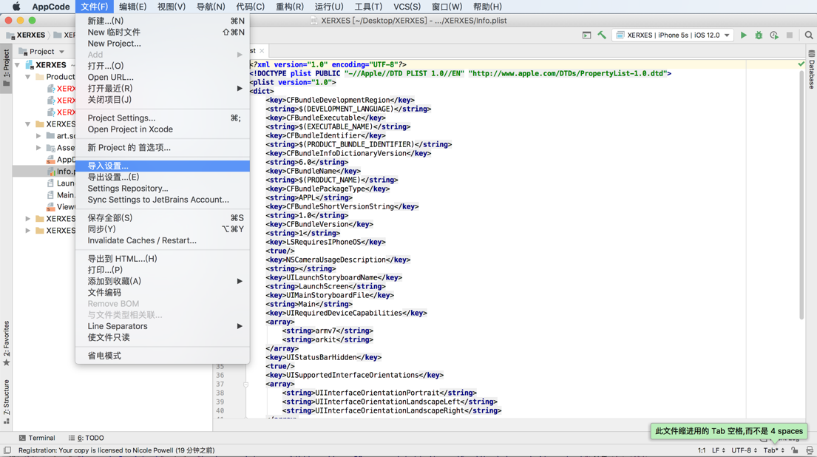Click the run target window icon
This screenshot has height=457, width=817.
tap(587, 35)
